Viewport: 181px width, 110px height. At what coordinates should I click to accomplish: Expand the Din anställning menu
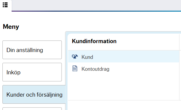pos(32,50)
